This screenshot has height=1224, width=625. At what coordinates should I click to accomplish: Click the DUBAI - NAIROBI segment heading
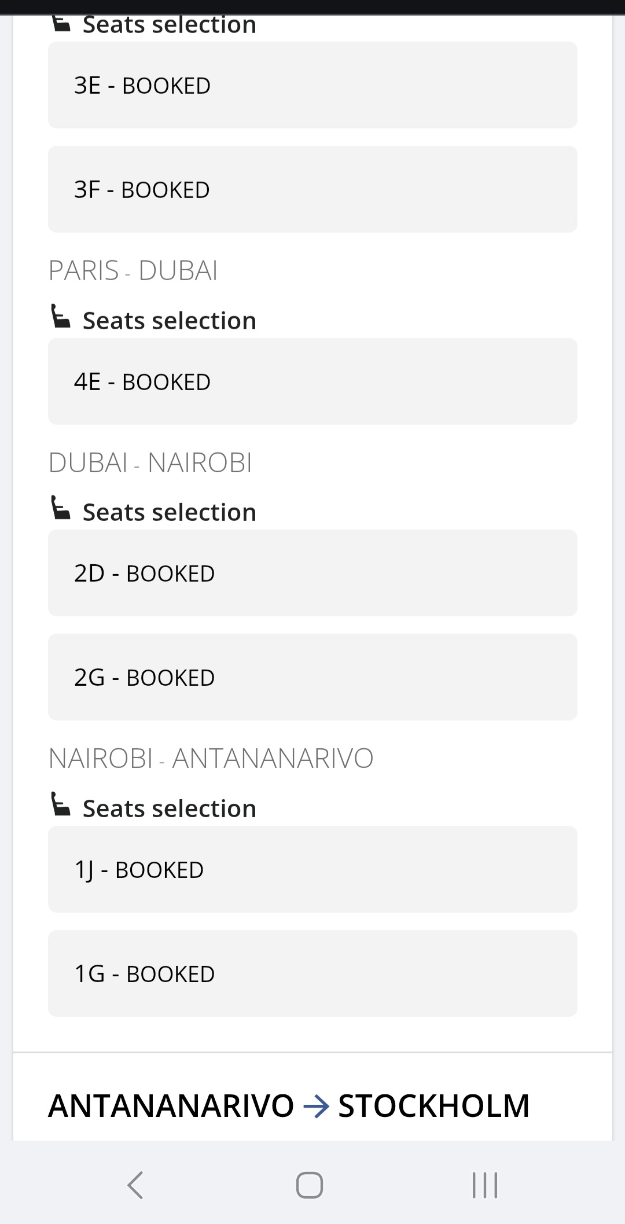click(x=150, y=463)
